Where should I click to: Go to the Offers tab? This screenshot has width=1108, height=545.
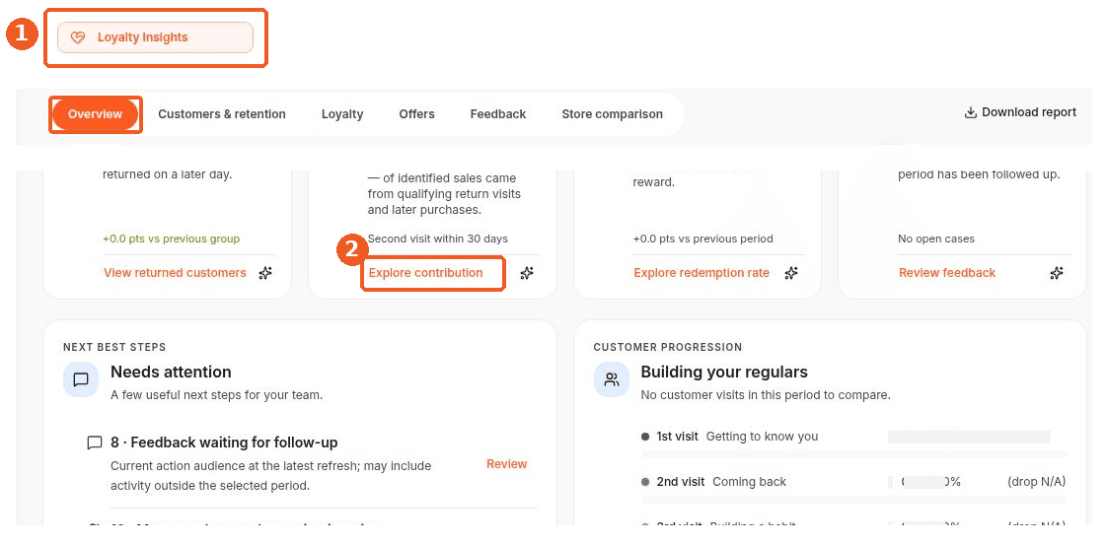(x=417, y=113)
